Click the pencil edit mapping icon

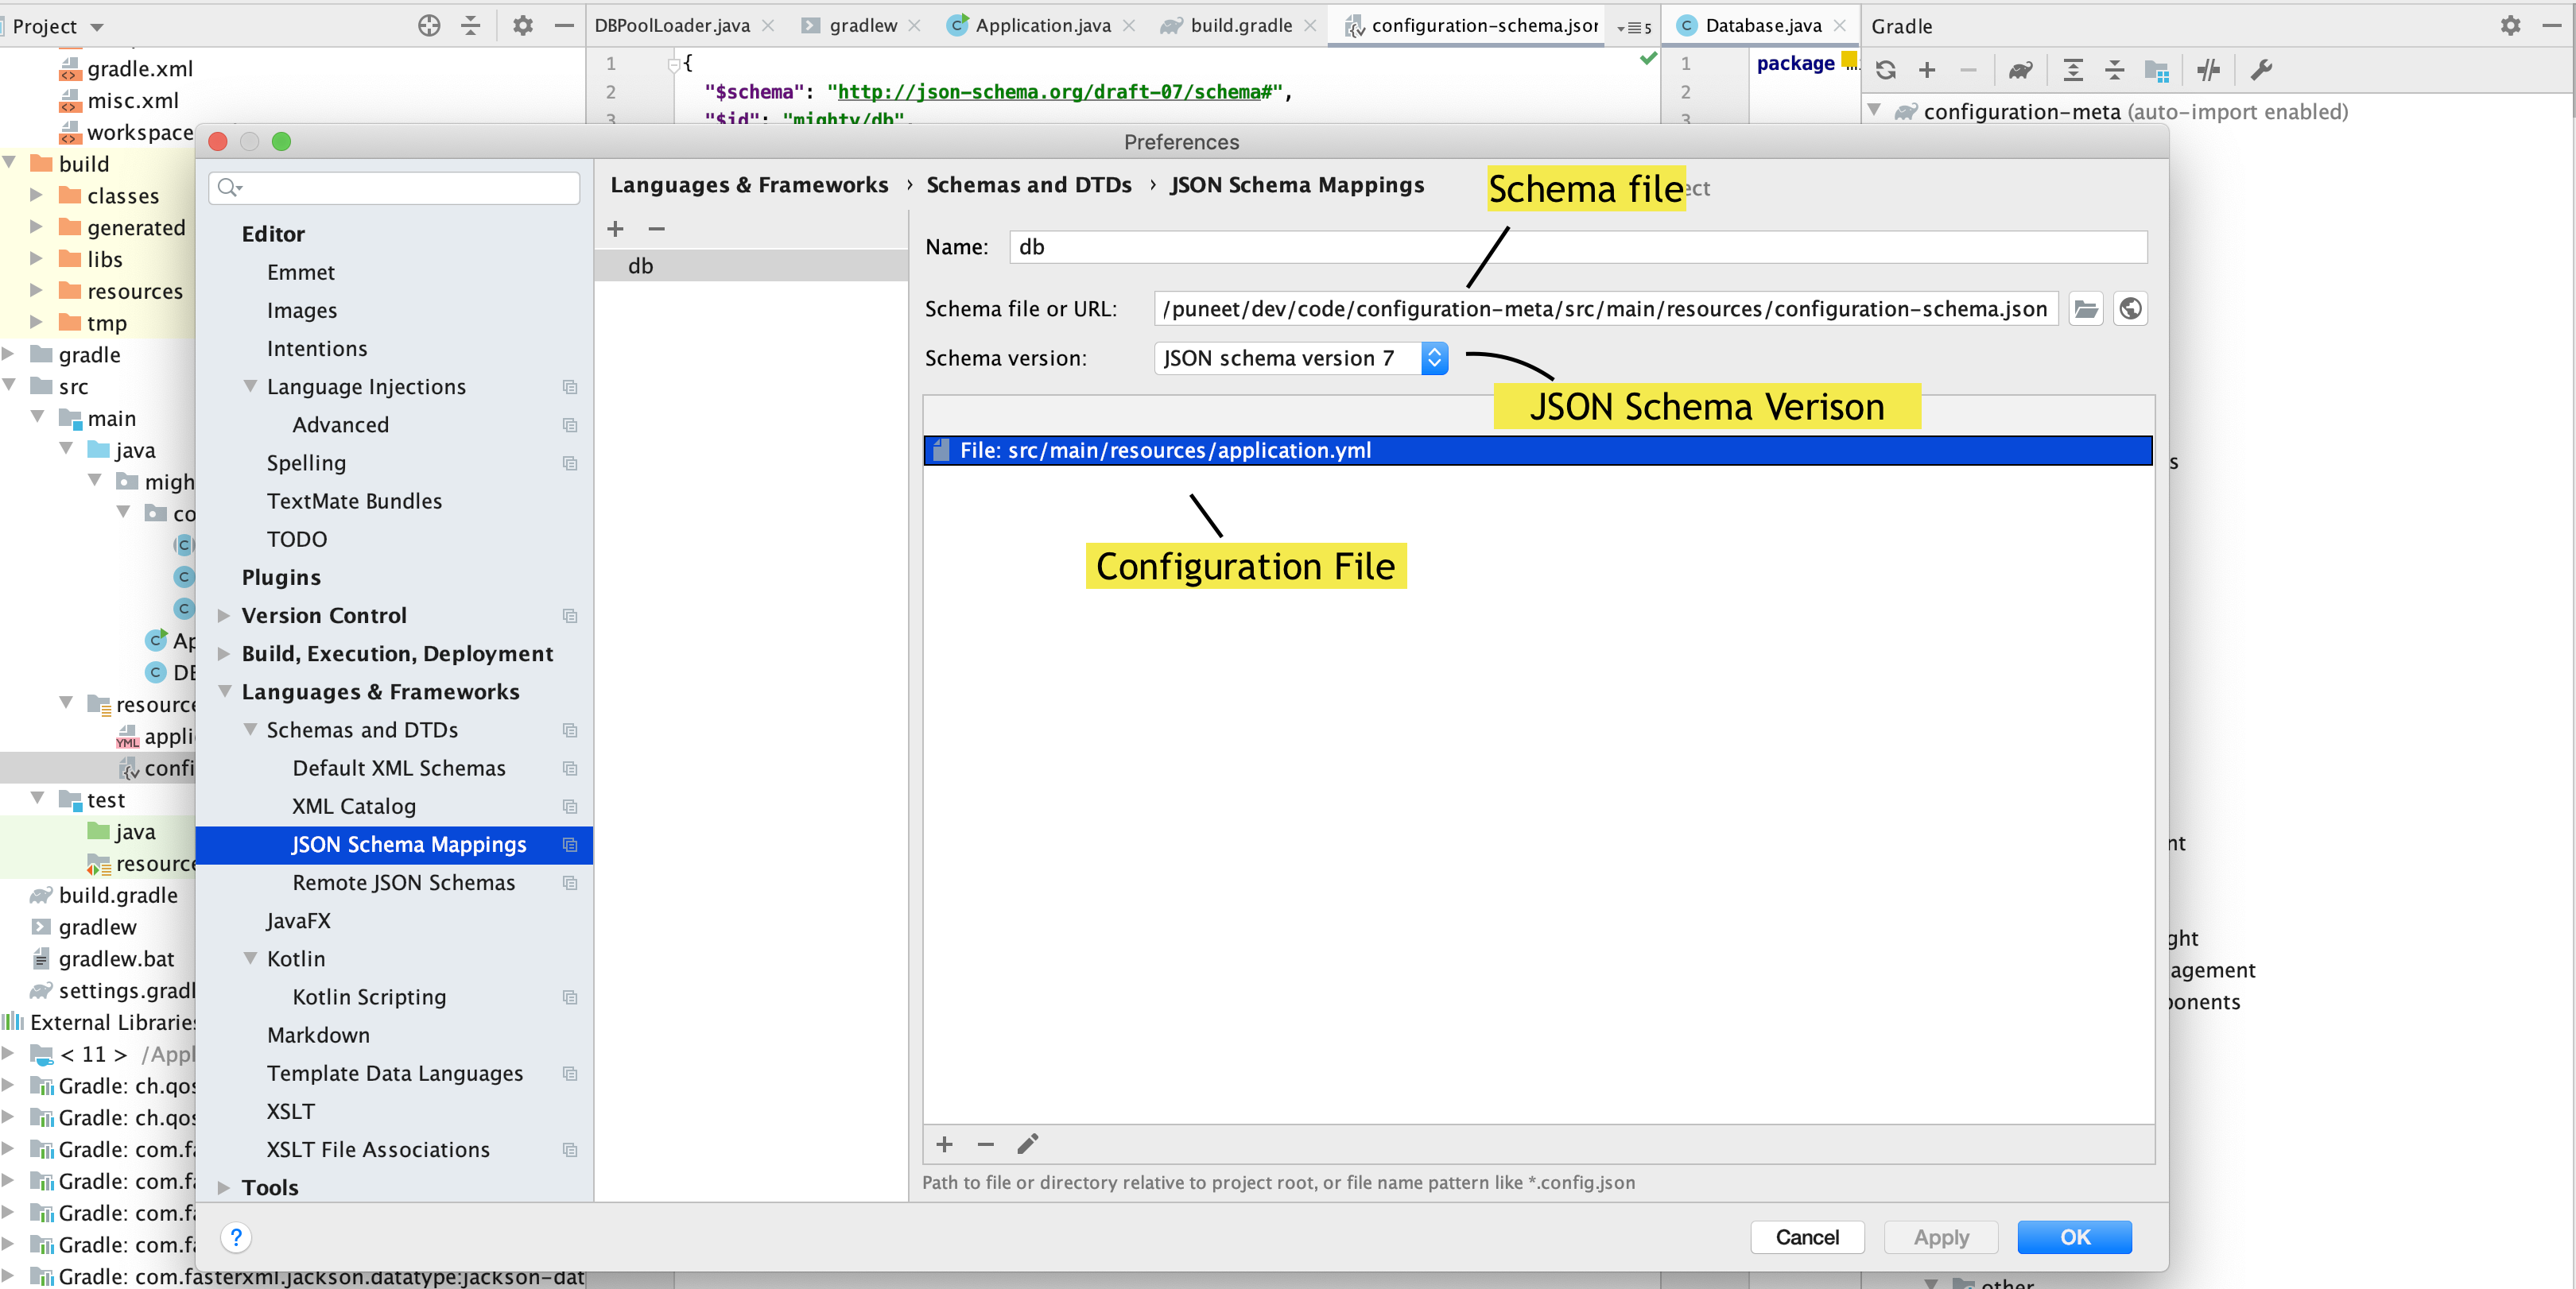click(x=1027, y=1144)
